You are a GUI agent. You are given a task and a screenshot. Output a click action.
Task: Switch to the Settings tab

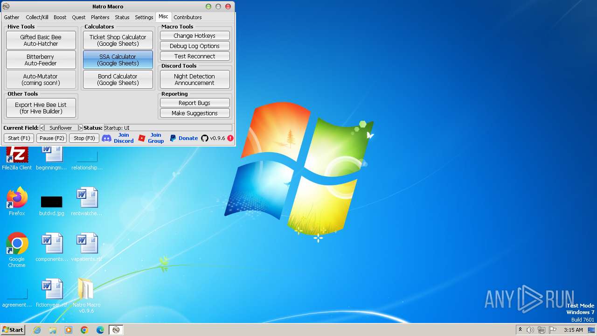pyautogui.click(x=144, y=17)
